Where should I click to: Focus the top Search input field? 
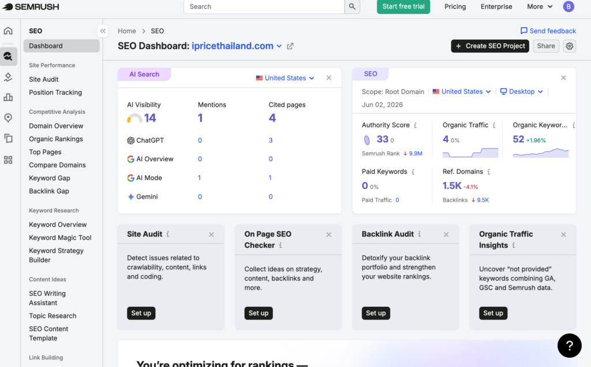[x=264, y=6]
